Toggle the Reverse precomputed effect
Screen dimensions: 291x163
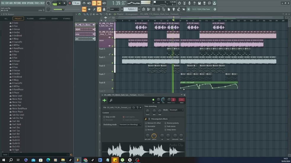pyautogui.click(x=146, y=130)
